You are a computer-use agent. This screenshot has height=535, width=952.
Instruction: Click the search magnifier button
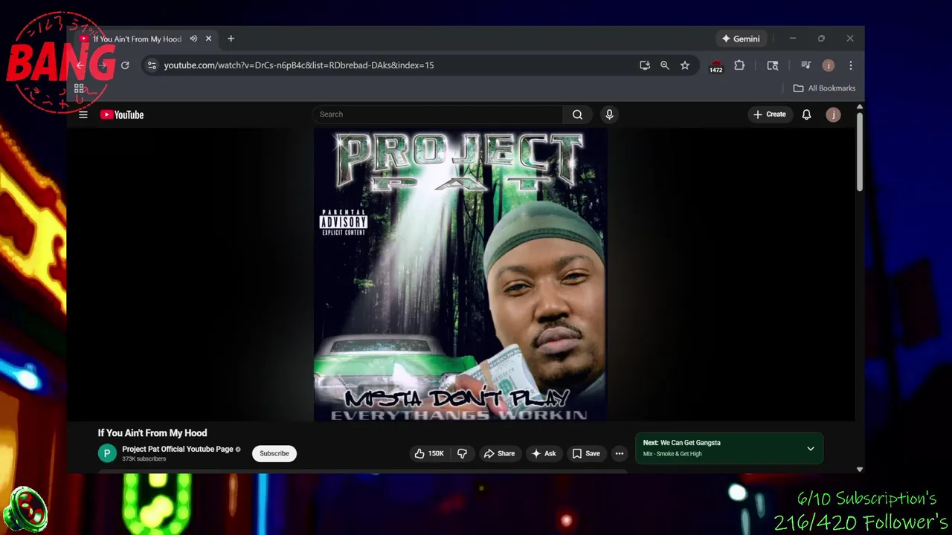pos(577,114)
